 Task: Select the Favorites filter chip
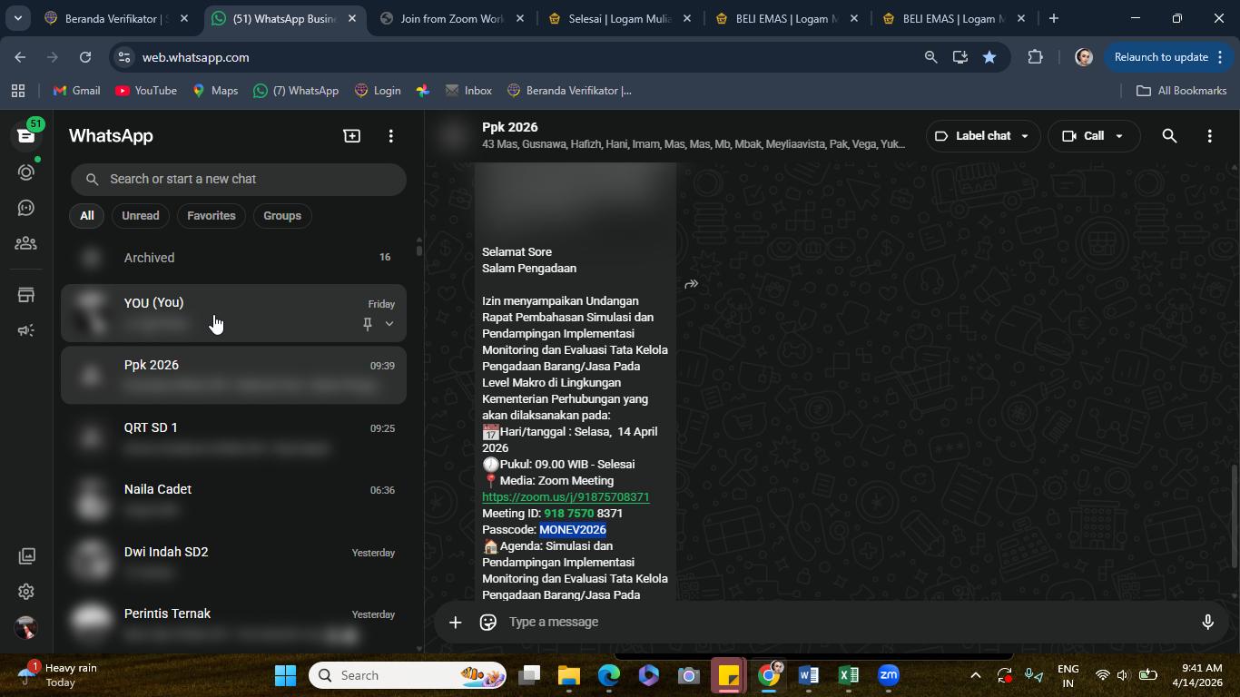212,216
